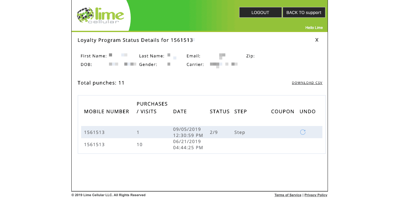
Task: Click the PURCHASES / VISITS column header
Action: point(152,108)
